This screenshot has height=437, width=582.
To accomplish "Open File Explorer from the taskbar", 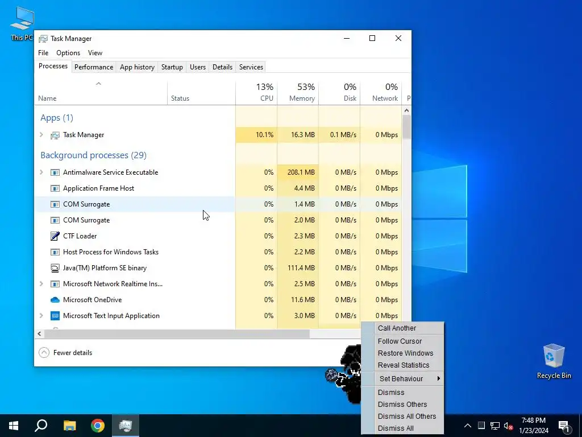I will pos(69,426).
